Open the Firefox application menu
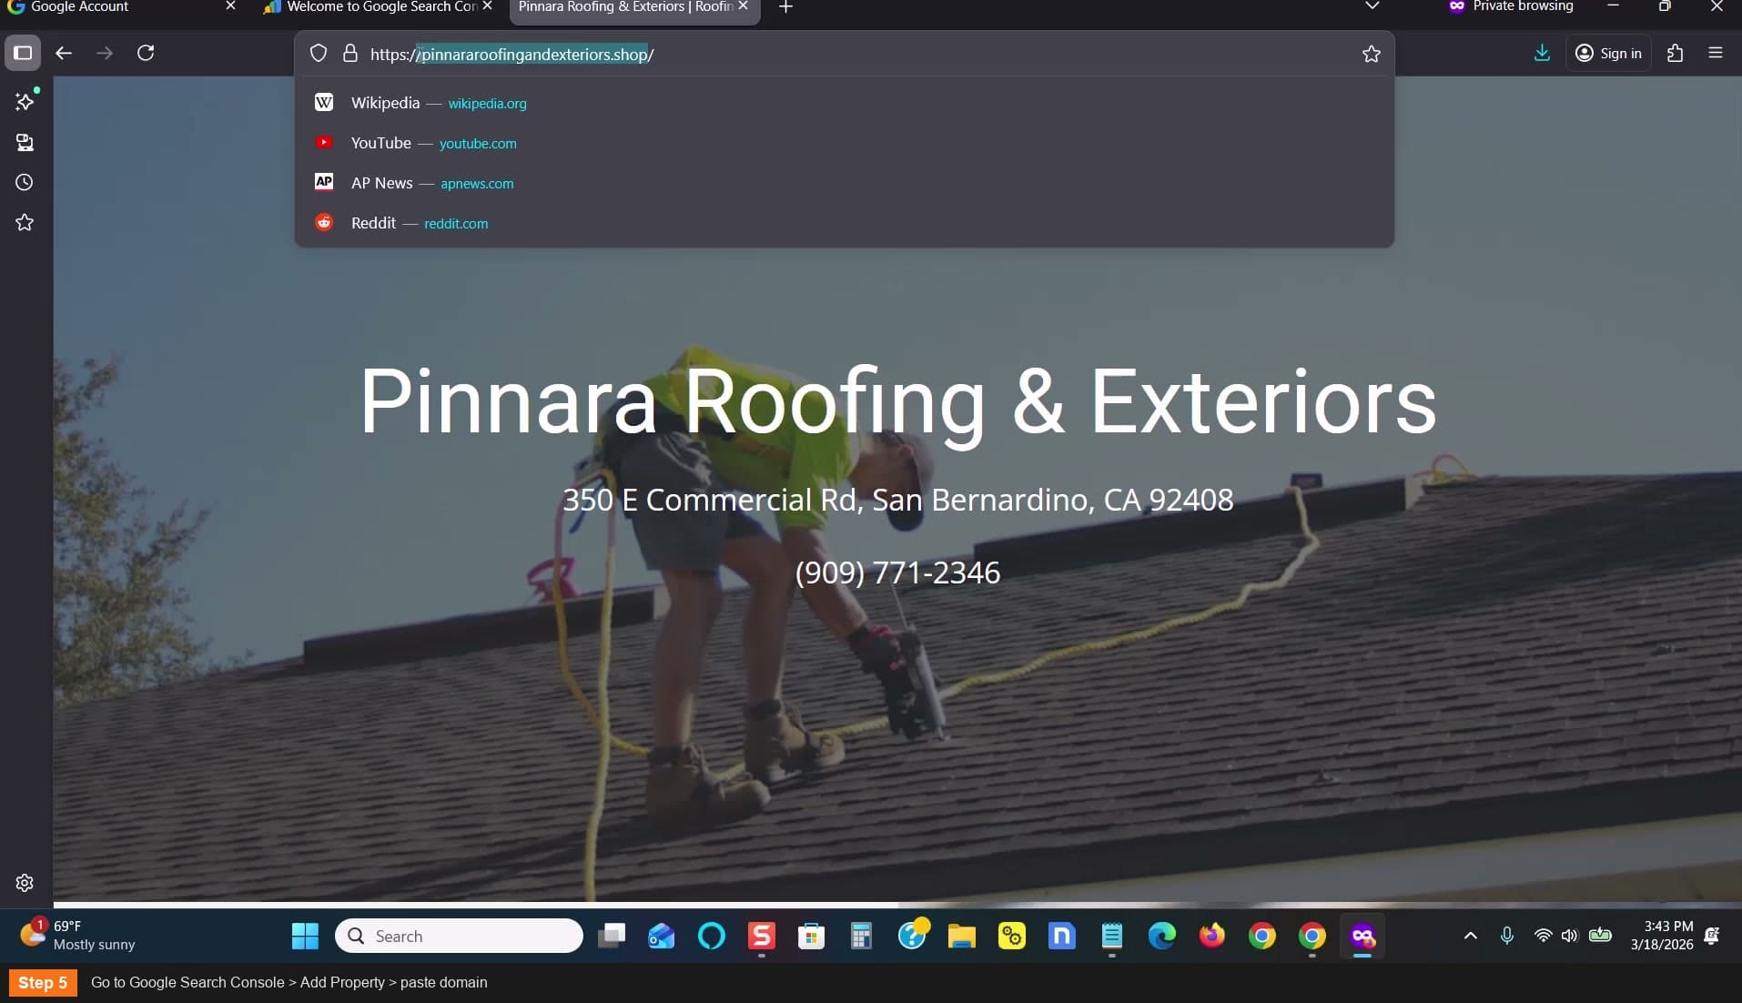This screenshot has height=1003, width=1742. (x=1716, y=53)
